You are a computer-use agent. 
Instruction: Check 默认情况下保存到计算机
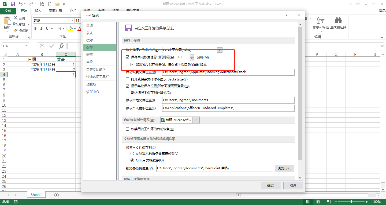[x=128, y=93]
